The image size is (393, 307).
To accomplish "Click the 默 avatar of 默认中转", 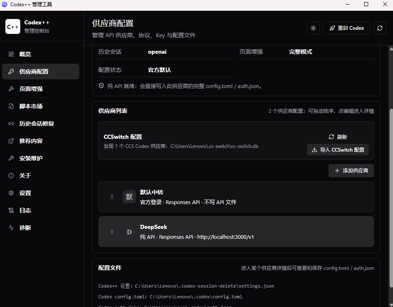I will coord(129,197).
